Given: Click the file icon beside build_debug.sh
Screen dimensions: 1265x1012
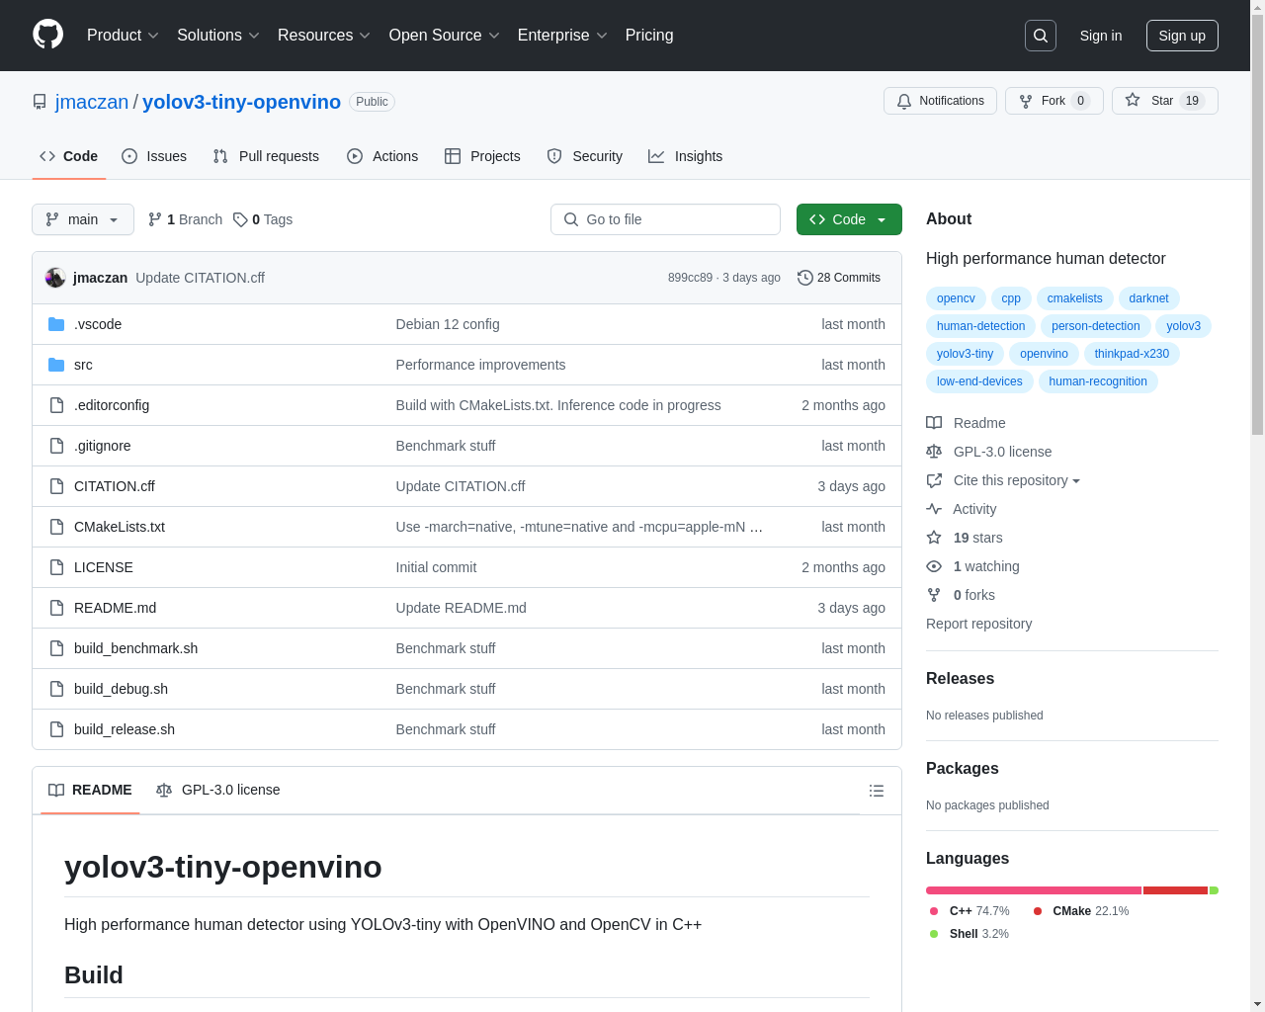Looking at the screenshot, I should pos(56,689).
